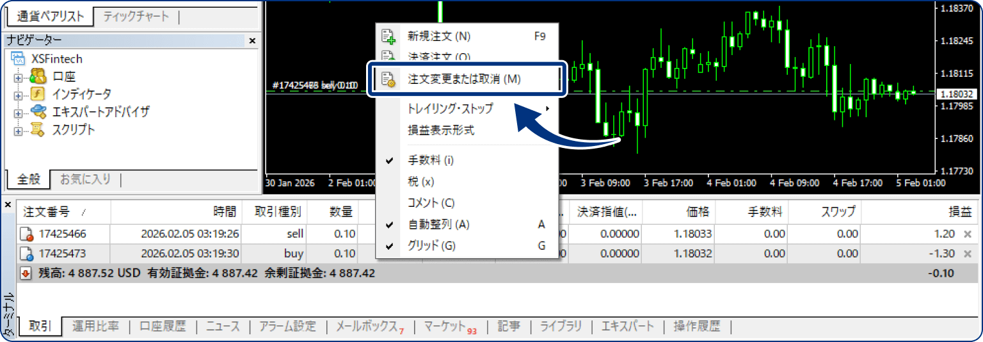Screen dimensions: 983x342
Task: Open the トレイリング・ストップ submenu
Action: click(467, 108)
